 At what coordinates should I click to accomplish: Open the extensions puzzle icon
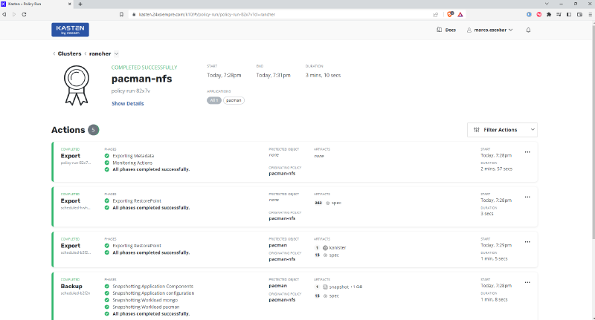549,14
